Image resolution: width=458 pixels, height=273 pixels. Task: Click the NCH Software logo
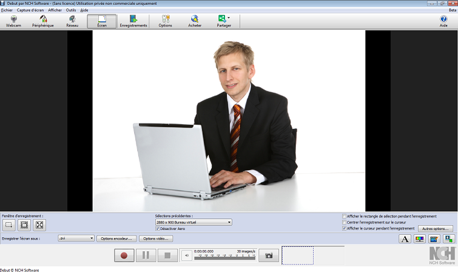point(442,255)
